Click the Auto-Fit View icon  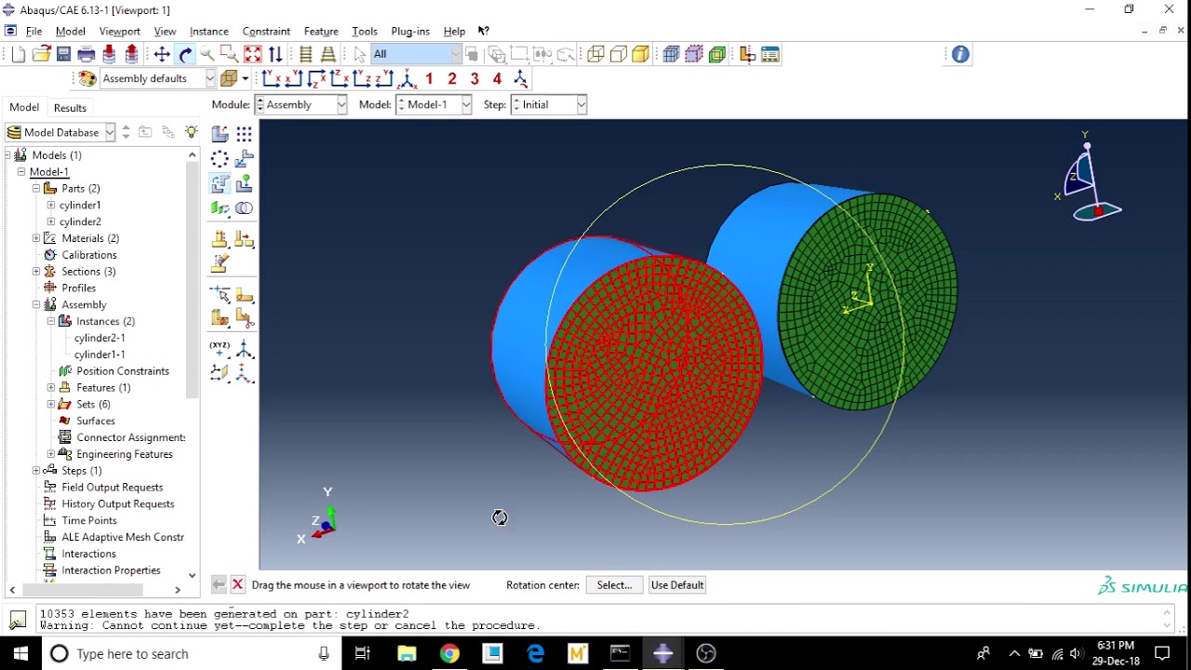[252, 55]
